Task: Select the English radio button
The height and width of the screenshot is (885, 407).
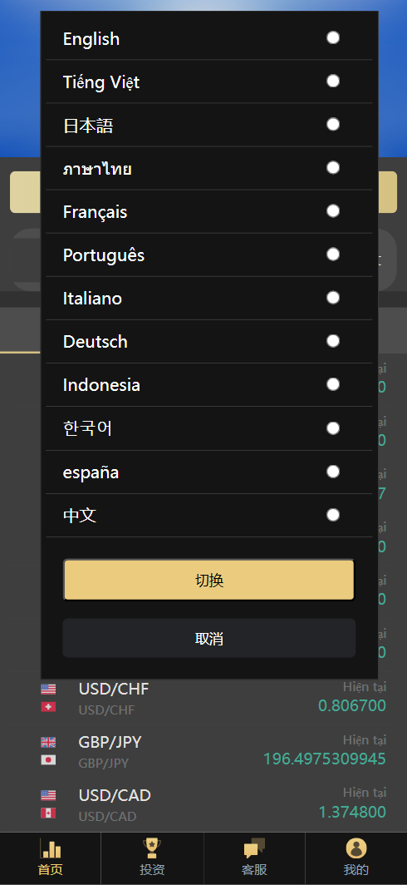Action: tap(333, 37)
